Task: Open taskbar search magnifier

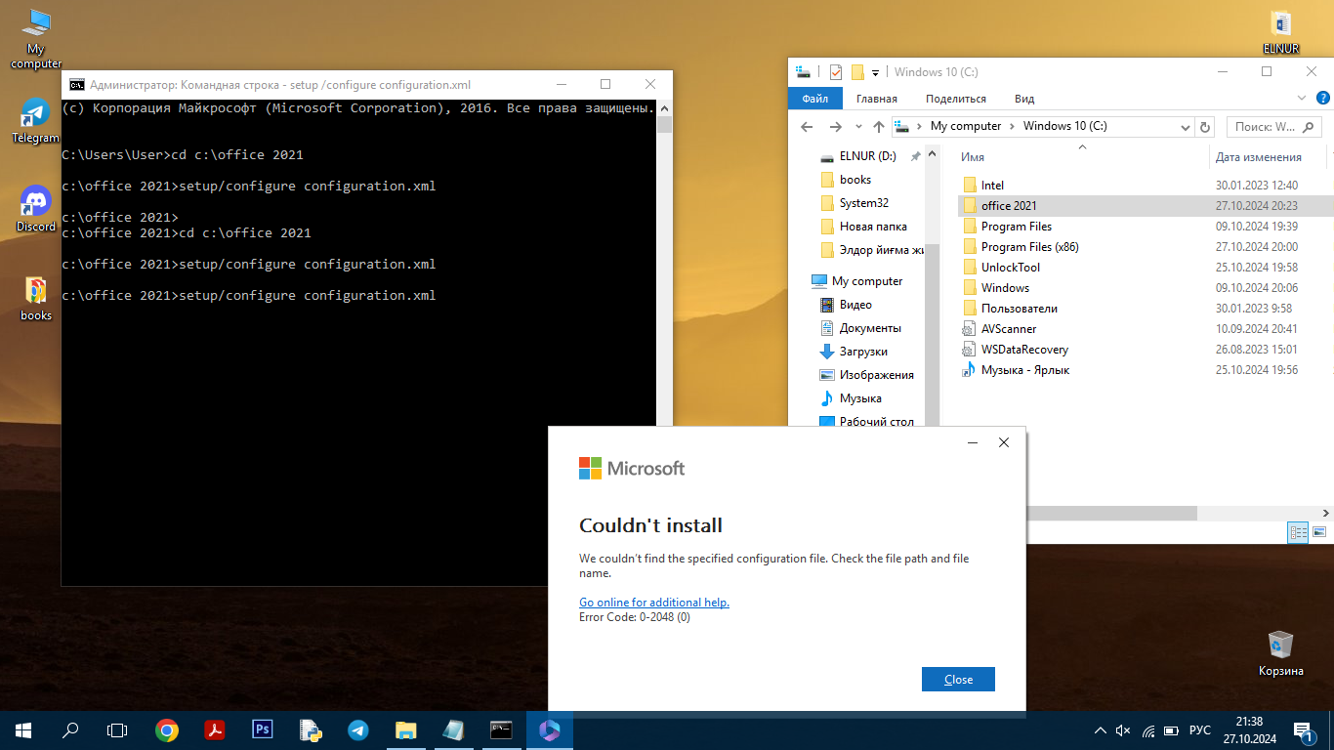Action: coord(70,729)
